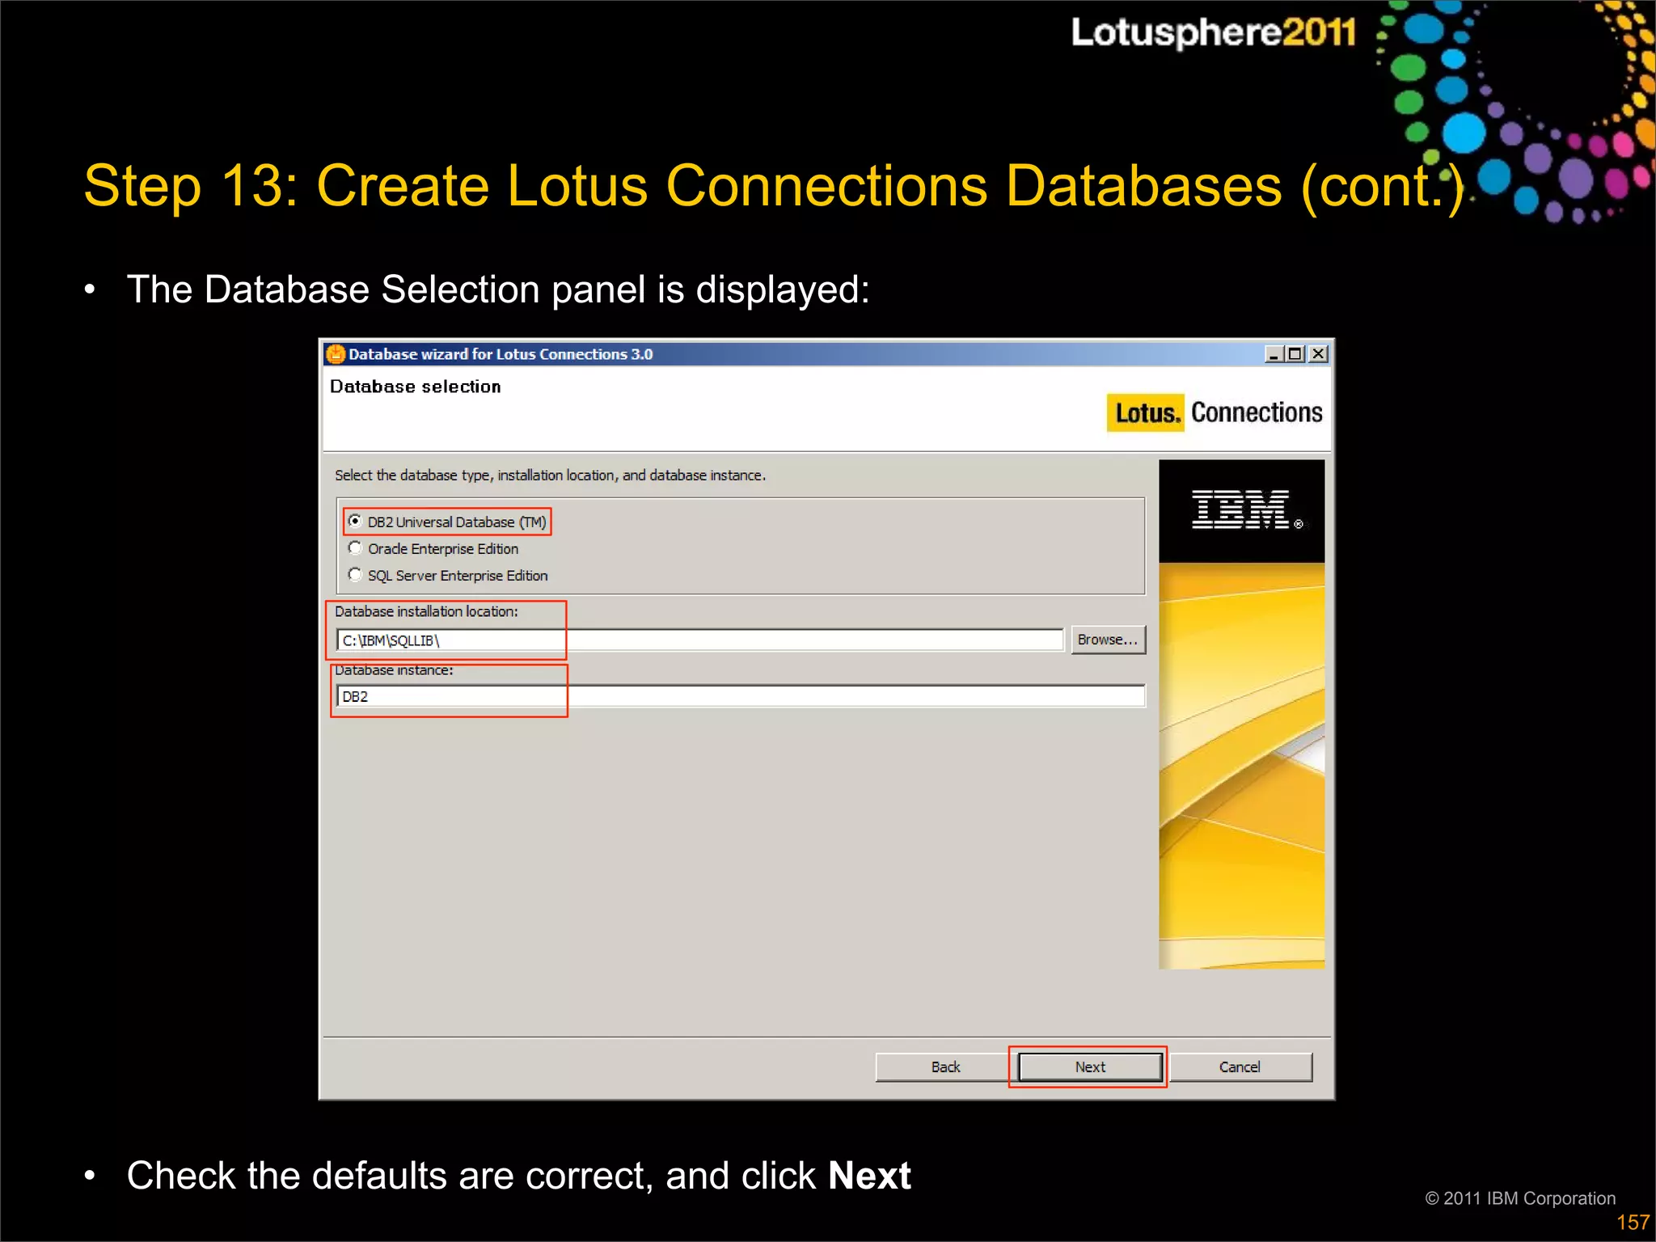Maximize the database wizard window
This screenshot has height=1242, width=1656.
pos(1295,354)
